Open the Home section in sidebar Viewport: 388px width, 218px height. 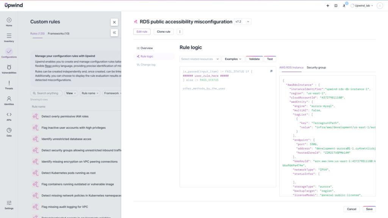click(9, 22)
